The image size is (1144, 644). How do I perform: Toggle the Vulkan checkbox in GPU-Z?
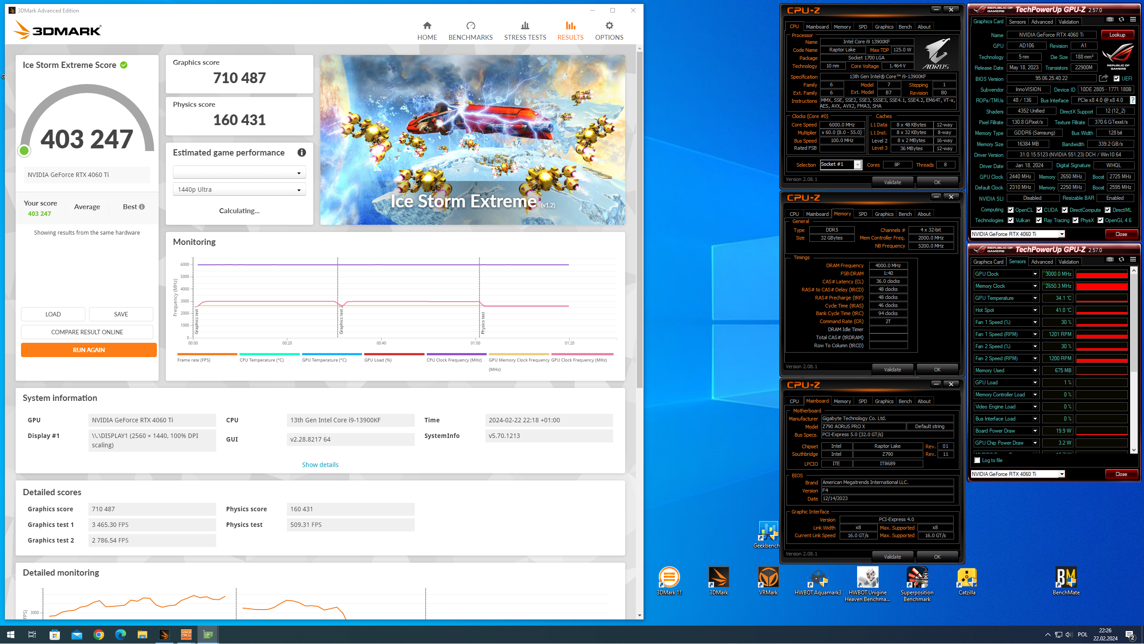point(1011,220)
